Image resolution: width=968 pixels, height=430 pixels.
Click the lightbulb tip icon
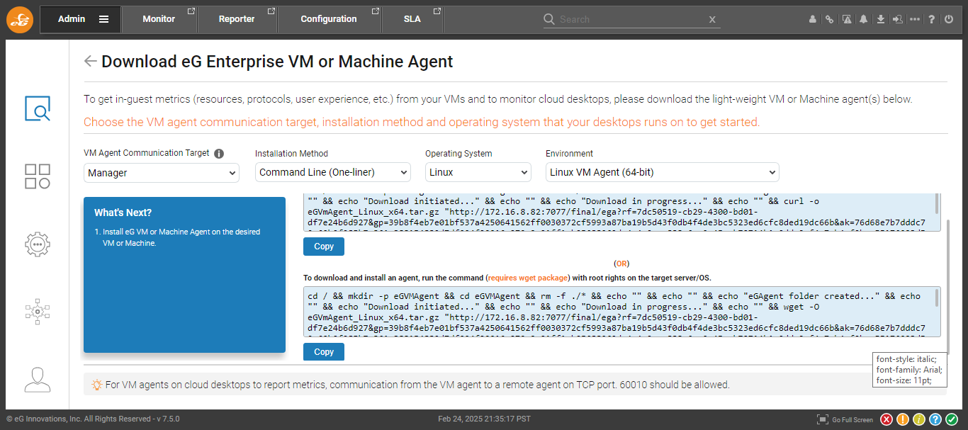click(x=97, y=385)
